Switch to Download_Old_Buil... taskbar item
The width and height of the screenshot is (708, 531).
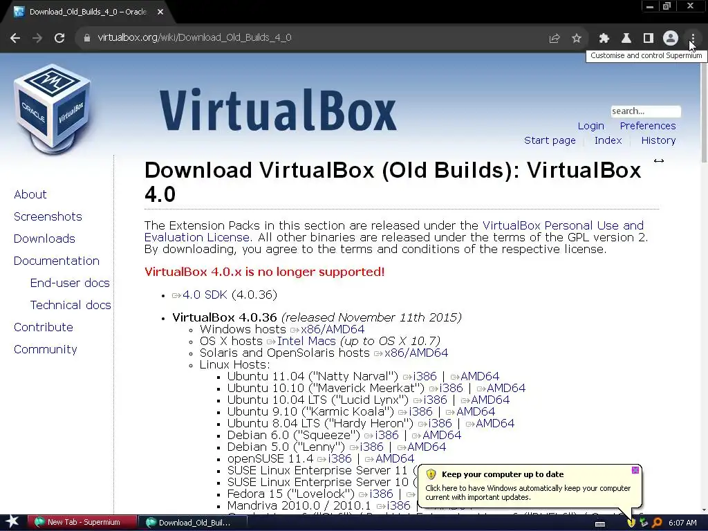[193, 523]
